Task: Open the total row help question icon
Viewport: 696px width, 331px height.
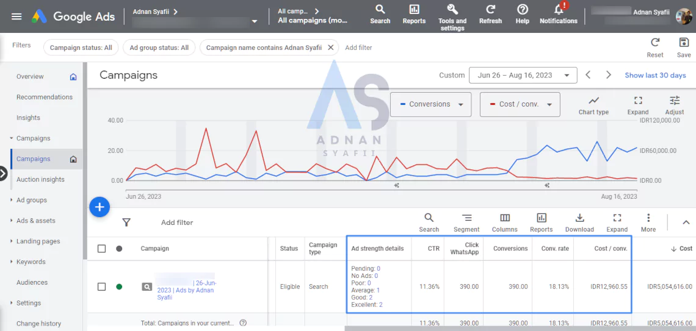Action: pos(243,323)
